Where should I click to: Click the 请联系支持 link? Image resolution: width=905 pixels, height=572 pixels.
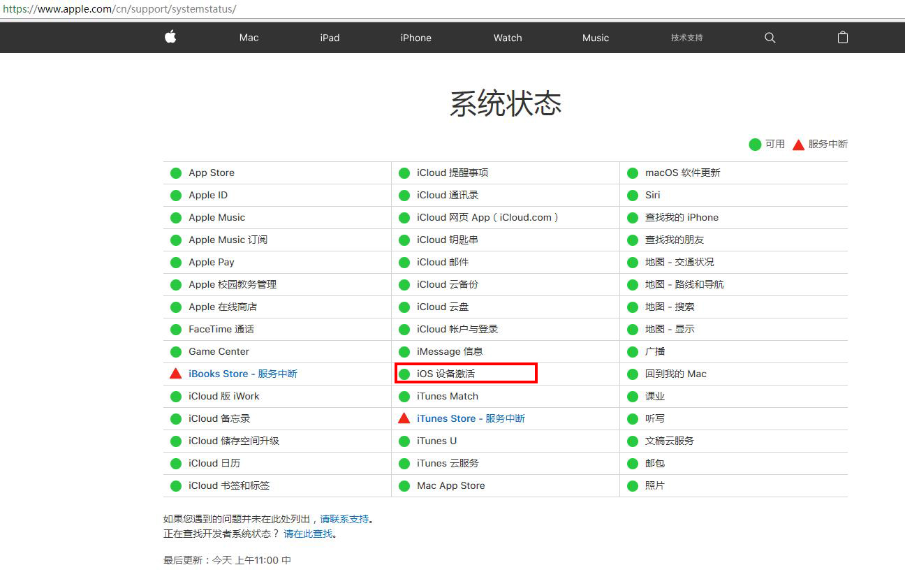click(347, 519)
